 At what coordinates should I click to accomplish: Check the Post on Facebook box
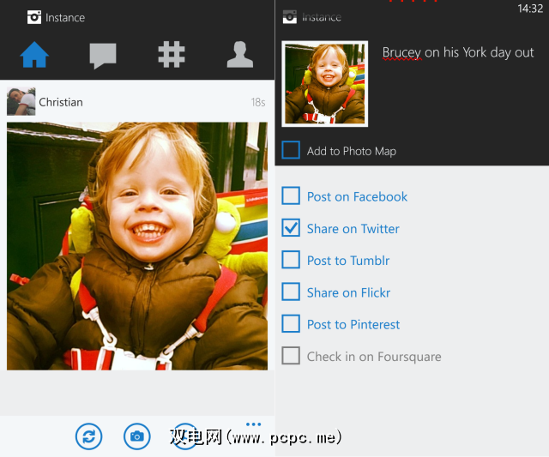point(291,195)
